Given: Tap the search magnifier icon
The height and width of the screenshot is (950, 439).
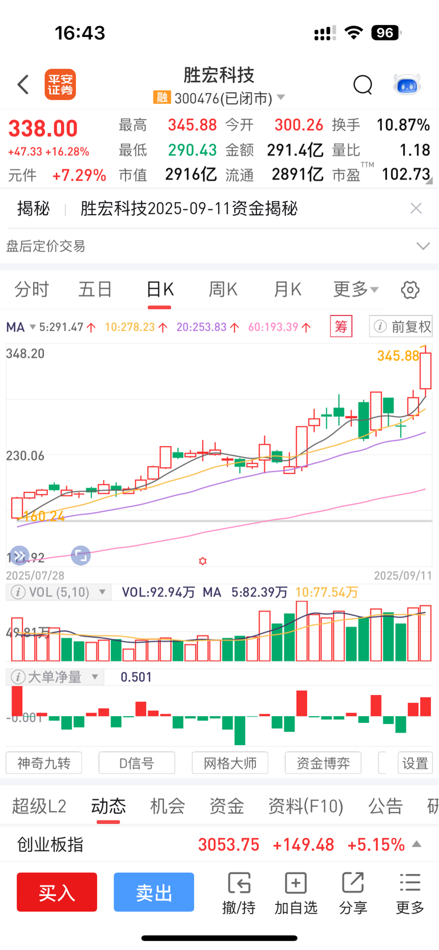Looking at the screenshot, I should coord(363,85).
